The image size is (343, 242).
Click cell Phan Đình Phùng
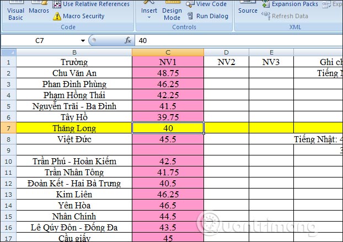[x=74, y=84]
